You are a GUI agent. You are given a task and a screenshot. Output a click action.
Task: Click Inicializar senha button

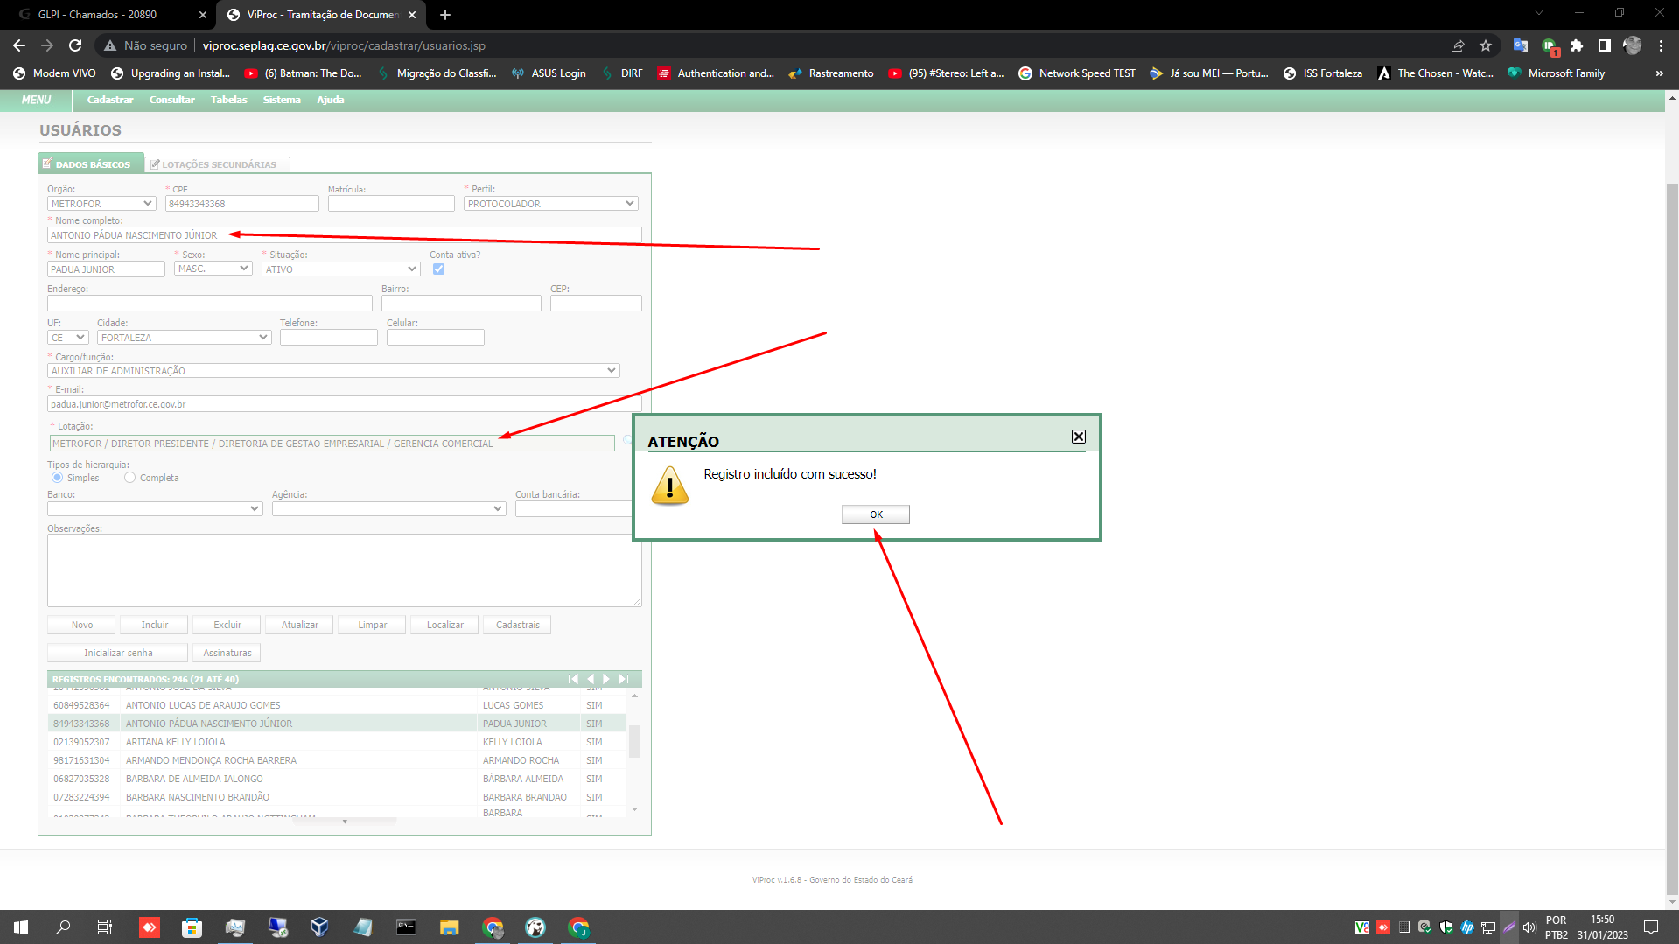tap(118, 653)
